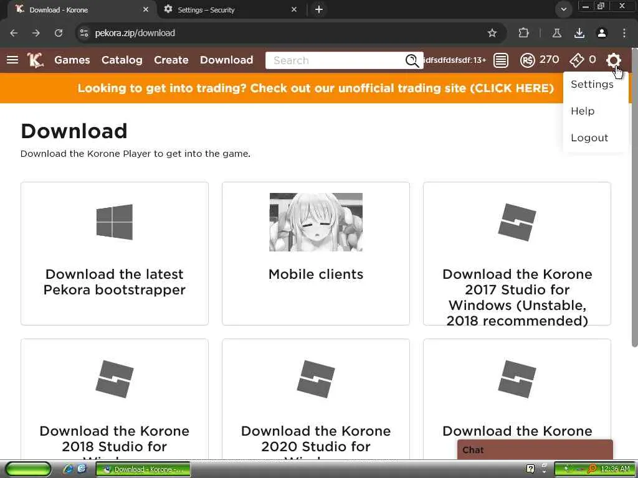Click the pekora.zip/download address bar

285,33
